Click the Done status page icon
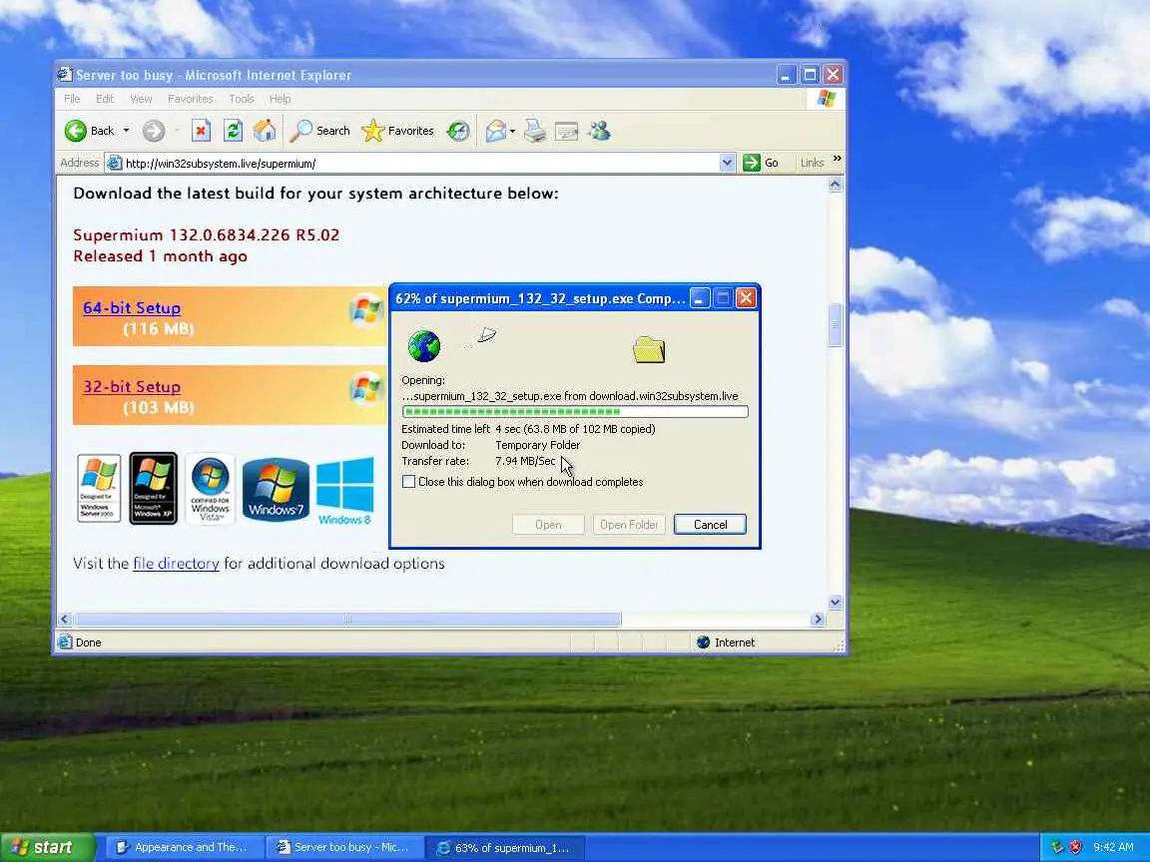1150x862 pixels. (x=65, y=643)
